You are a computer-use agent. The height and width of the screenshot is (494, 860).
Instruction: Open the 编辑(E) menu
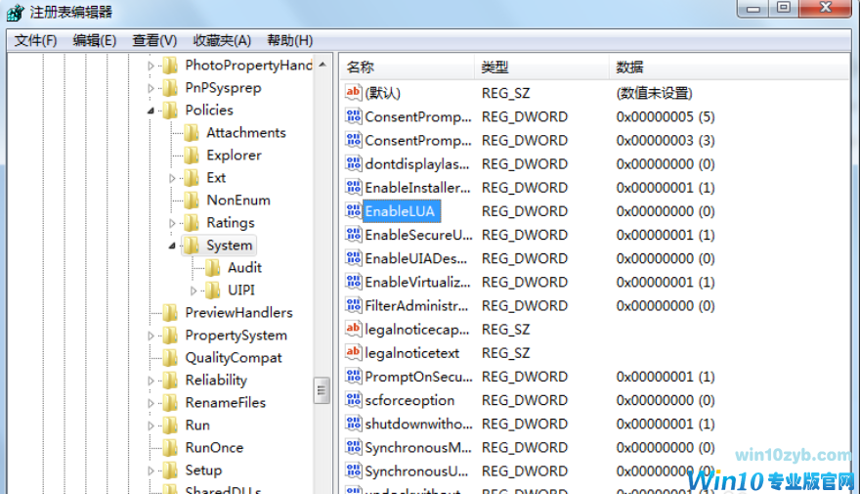pyautogui.click(x=95, y=41)
